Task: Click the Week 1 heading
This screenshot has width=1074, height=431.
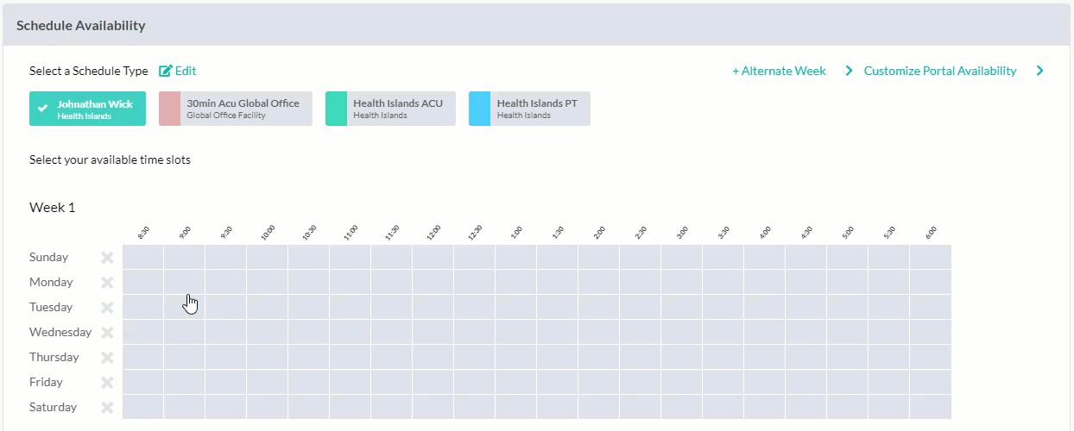Action: pyautogui.click(x=53, y=207)
